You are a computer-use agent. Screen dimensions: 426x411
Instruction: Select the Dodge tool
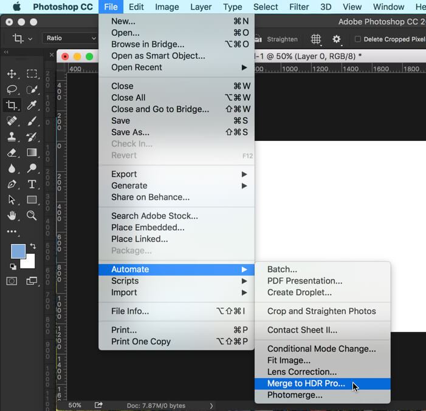(32, 168)
